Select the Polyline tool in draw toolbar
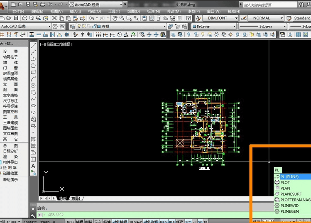This screenshot has width=311, height=223. (33, 59)
